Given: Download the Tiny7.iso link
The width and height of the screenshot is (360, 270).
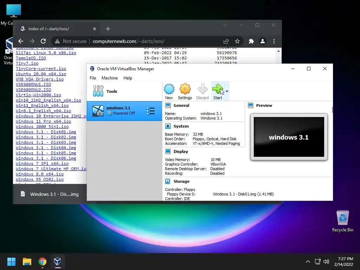Looking at the screenshot, I should click(27, 63).
